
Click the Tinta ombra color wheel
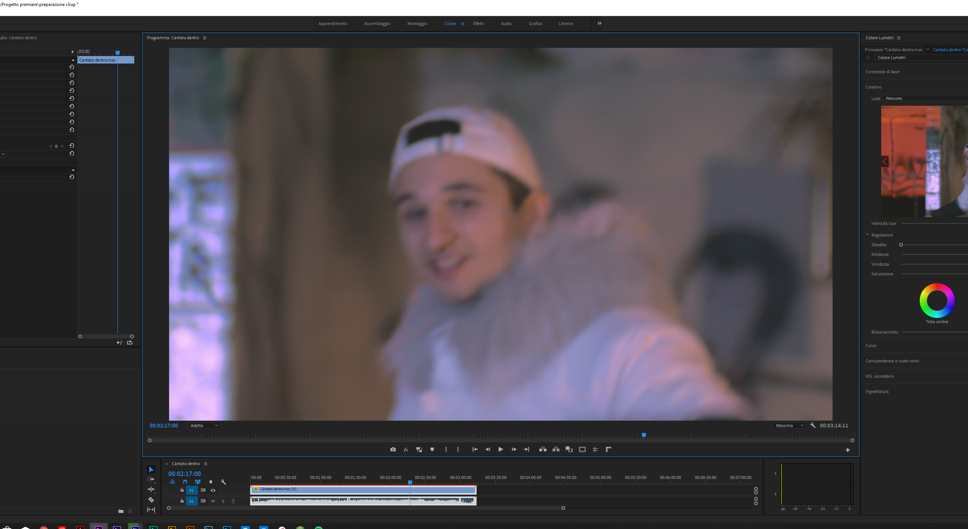tap(937, 300)
